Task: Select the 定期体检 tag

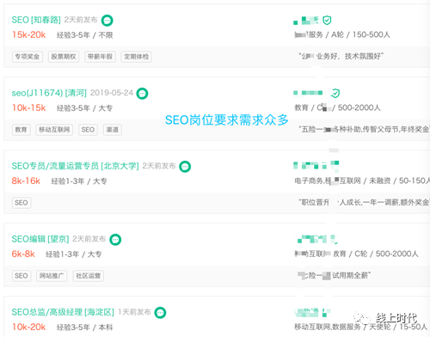Action: point(137,57)
